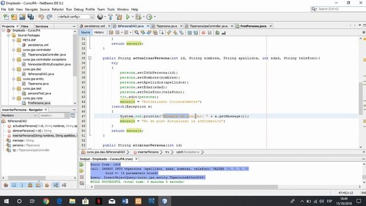Click the Find Previous Occurrence icon
This screenshot has height=206, width=366.
pyautogui.click(x=143, y=33)
